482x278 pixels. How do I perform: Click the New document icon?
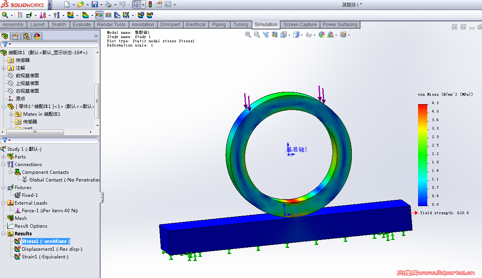(x=67, y=5)
